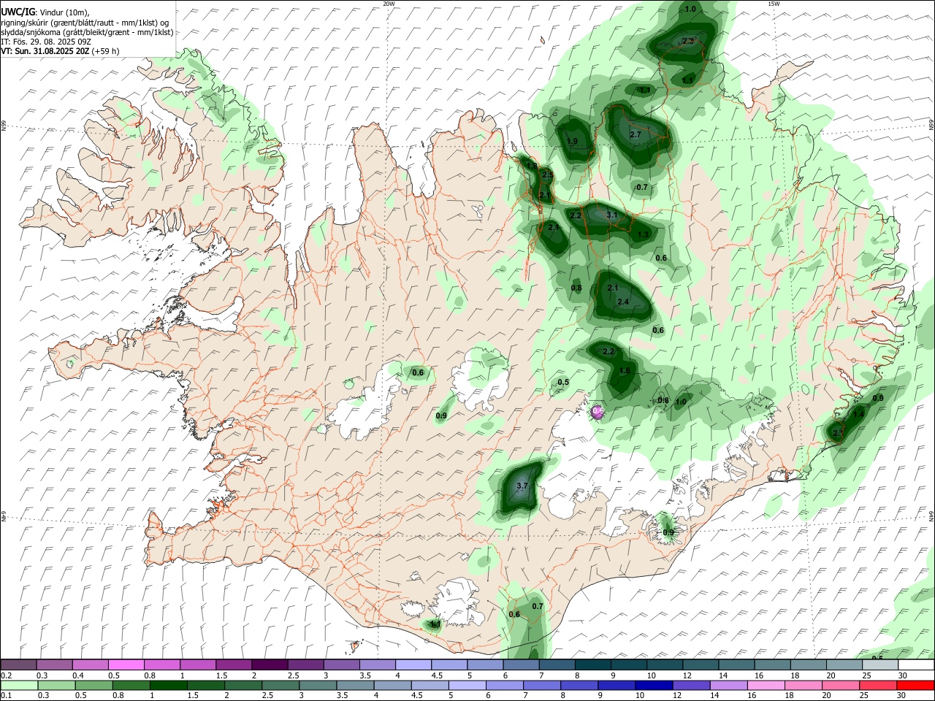The image size is (935, 701).
Task: Click the 'slydda/snjókoma' legend description line
Action: pos(87,32)
